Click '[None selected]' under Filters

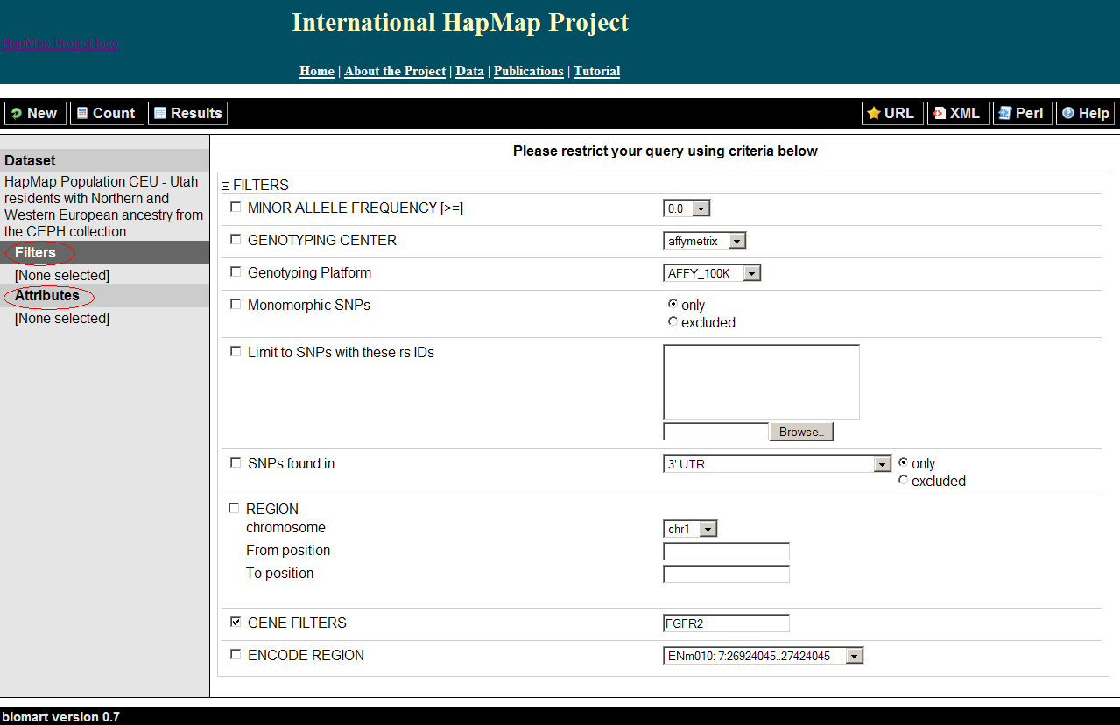(x=62, y=275)
